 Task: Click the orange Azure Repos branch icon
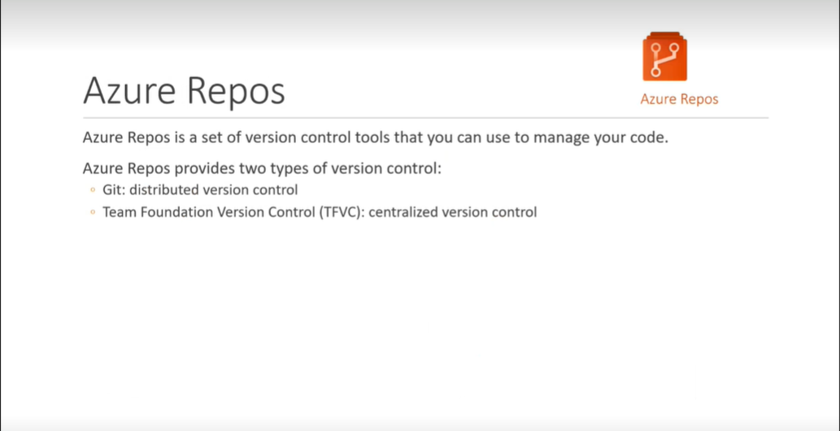(x=664, y=58)
